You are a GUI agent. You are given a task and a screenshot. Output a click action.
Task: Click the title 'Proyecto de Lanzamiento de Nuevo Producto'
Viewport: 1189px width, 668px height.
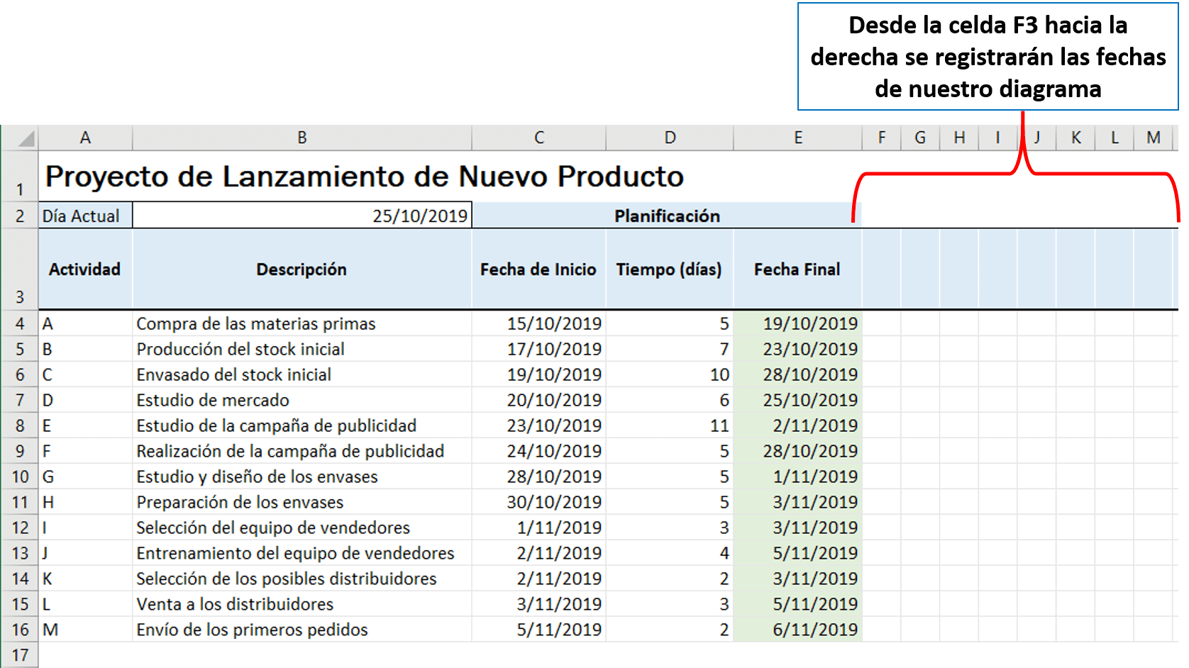click(365, 177)
